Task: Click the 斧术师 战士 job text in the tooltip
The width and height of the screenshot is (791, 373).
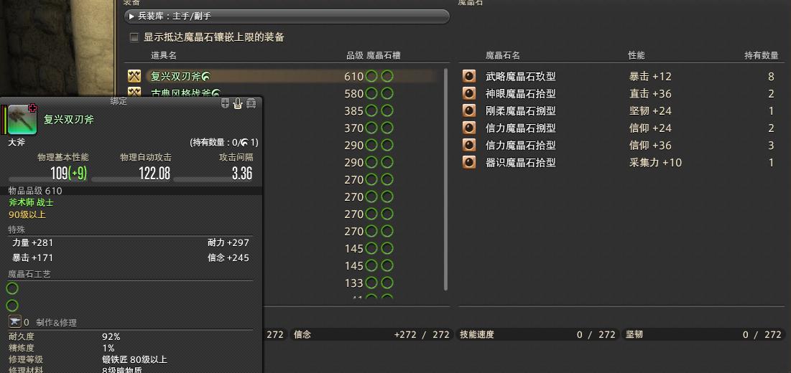Action: pyautogui.click(x=31, y=202)
